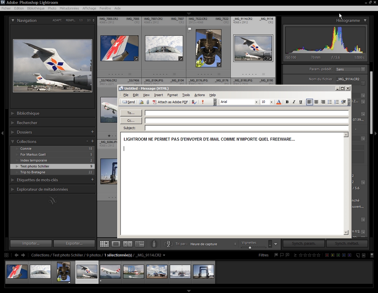This screenshot has height=293, width=378.
Task: Click the Synch. param. button
Action: 303,243
